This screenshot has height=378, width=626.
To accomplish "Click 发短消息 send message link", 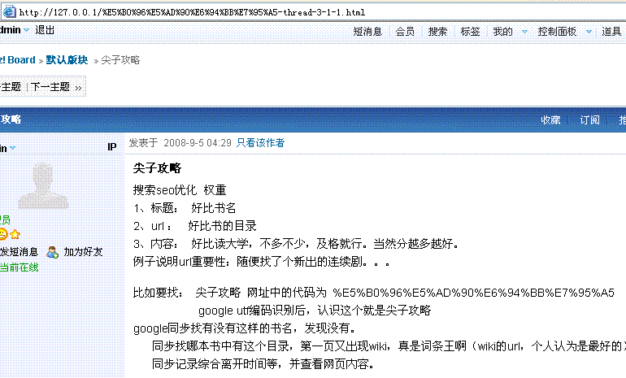I will coord(19,252).
